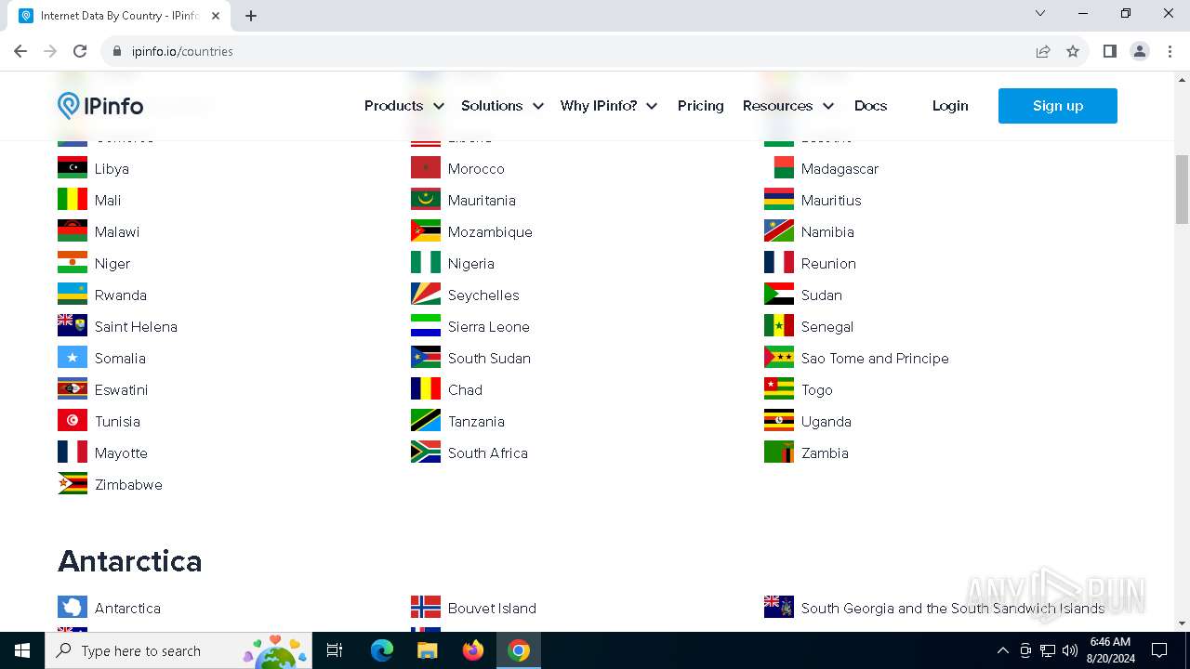Select the Internet Data By Country tab
1190x669 pixels.
(x=119, y=16)
